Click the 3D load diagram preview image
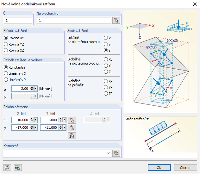 tap(160, 62)
